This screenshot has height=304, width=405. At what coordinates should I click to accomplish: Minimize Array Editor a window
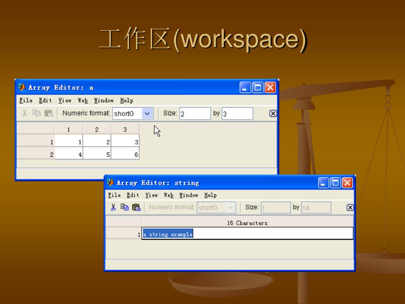(x=245, y=87)
